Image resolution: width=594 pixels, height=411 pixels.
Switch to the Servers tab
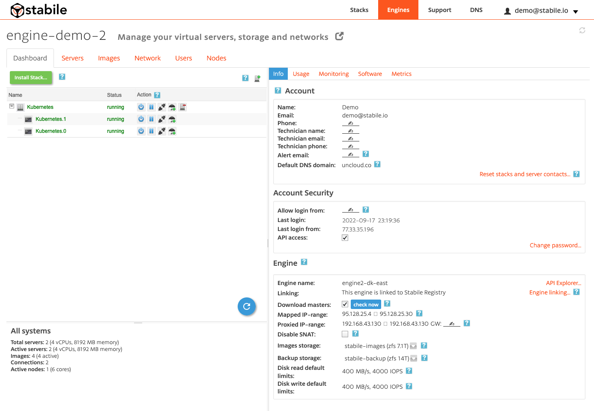point(72,58)
